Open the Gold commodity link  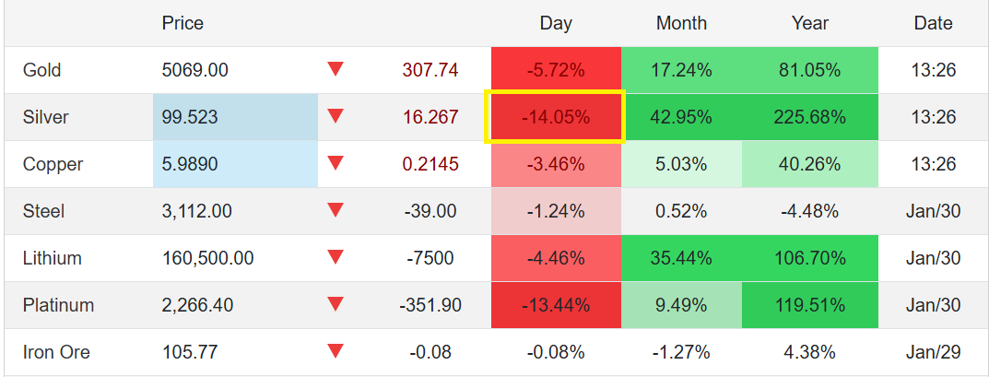tap(41, 70)
